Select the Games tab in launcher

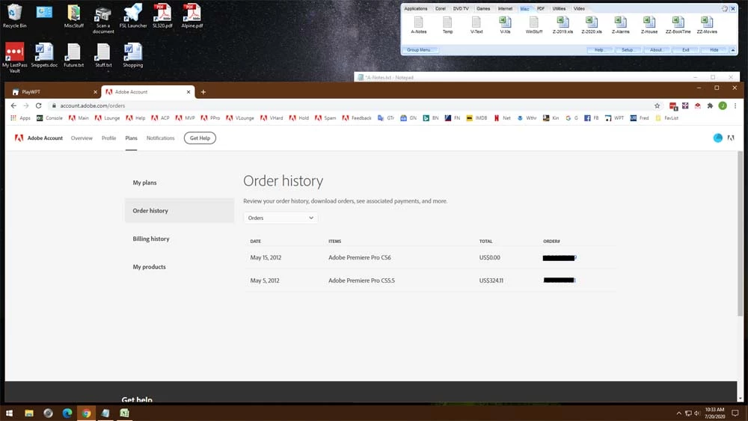pyautogui.click(x=482, y=8)
